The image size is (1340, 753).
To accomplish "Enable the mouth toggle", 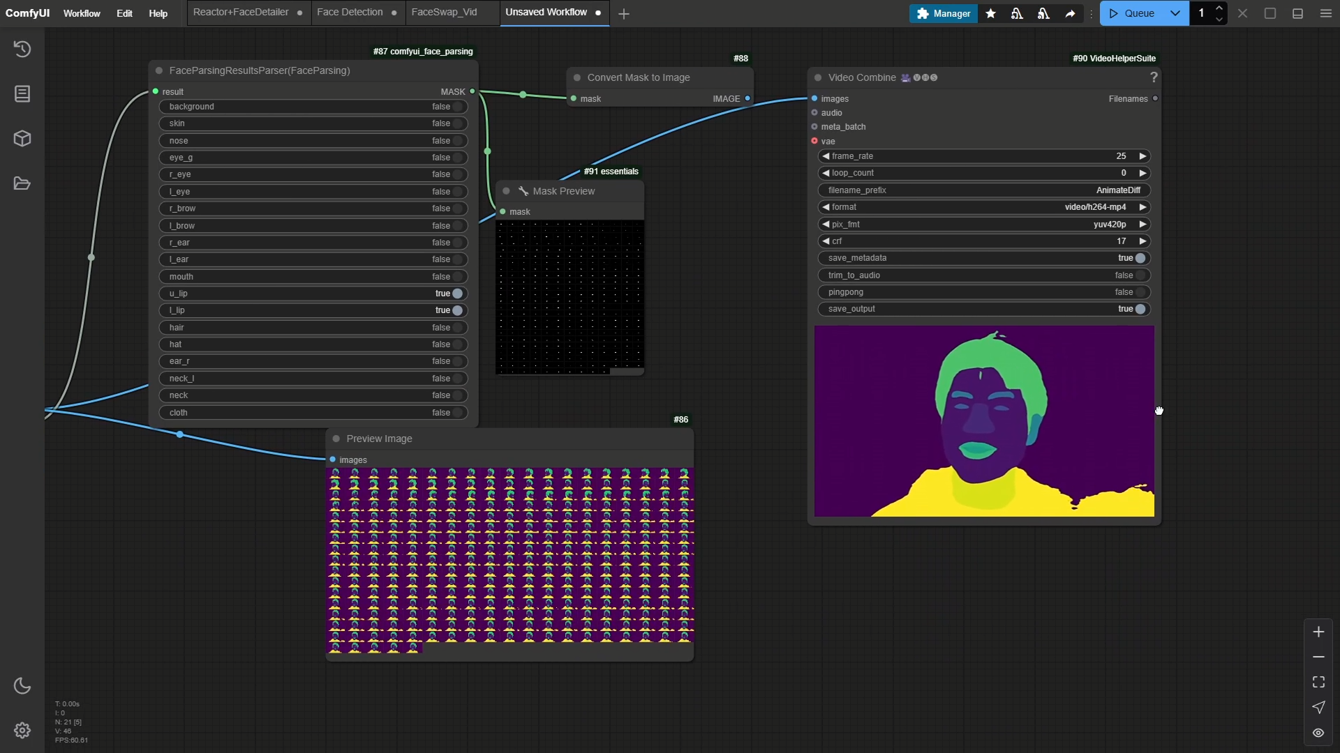I will click(457, 277).
